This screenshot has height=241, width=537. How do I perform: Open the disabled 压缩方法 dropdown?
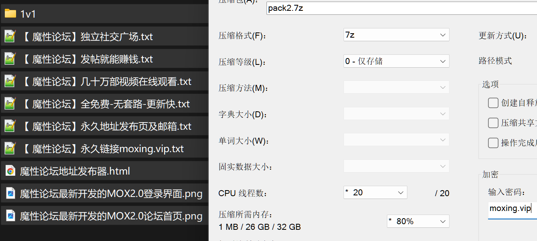(x=397, y=87)
